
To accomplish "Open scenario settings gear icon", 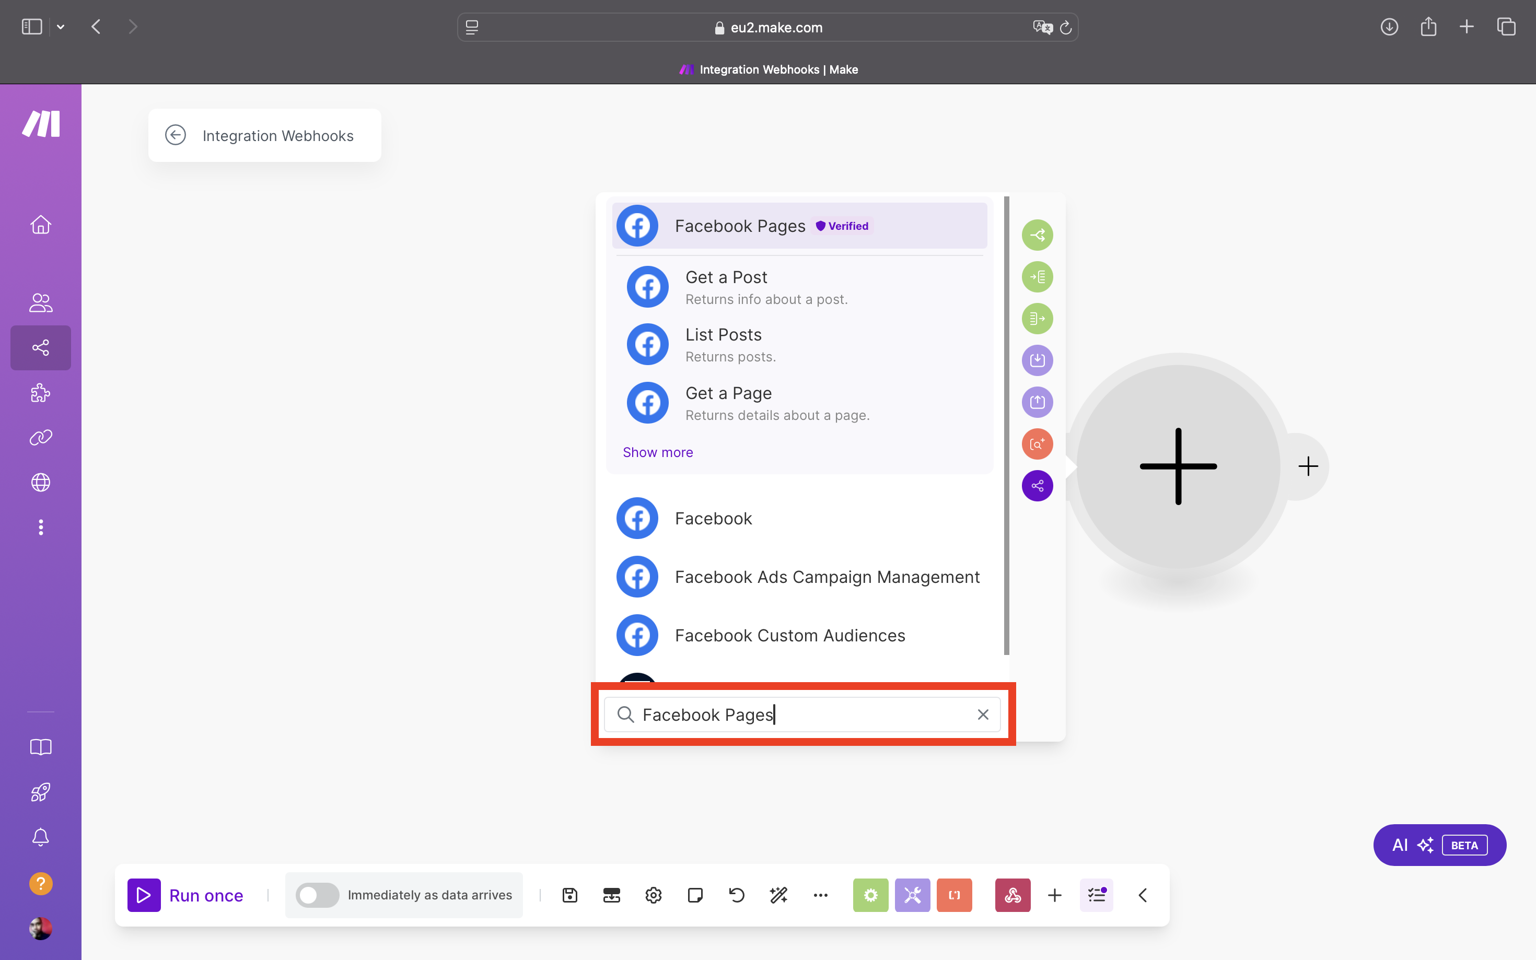I will tap(654, 895).
